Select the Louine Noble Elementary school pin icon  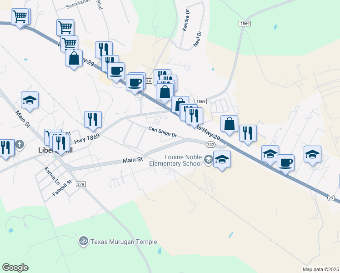click(x=208, y=160)
